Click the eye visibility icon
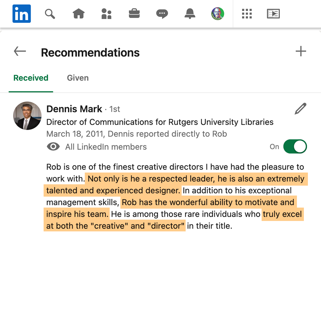Screen dimensions: 321x321 53,147
